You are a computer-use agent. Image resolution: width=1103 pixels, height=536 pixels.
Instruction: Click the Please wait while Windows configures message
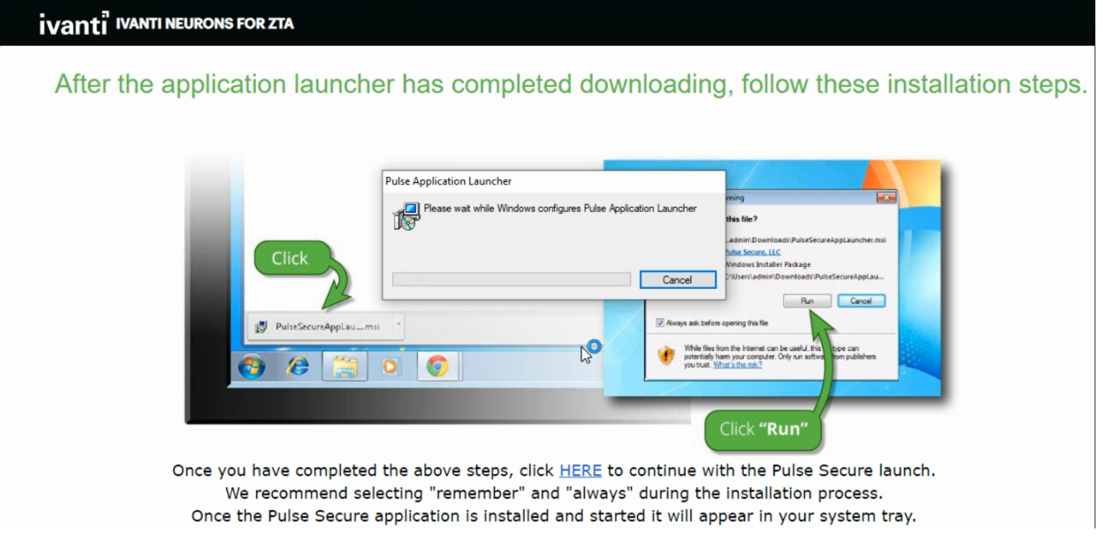tap(560, 208)
